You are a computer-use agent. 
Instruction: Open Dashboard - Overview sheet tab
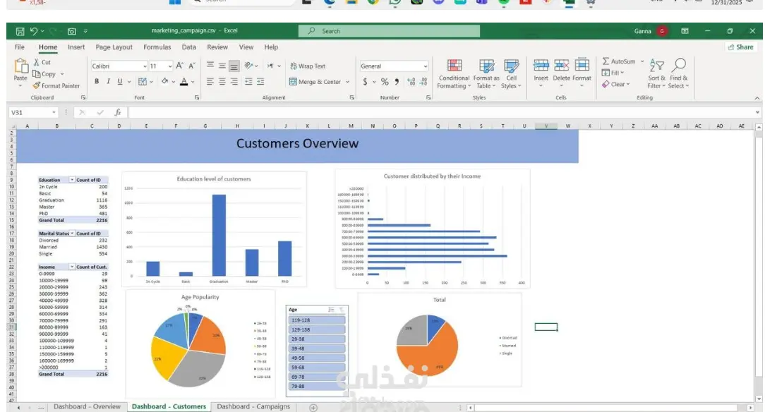[x=87, y=406]
